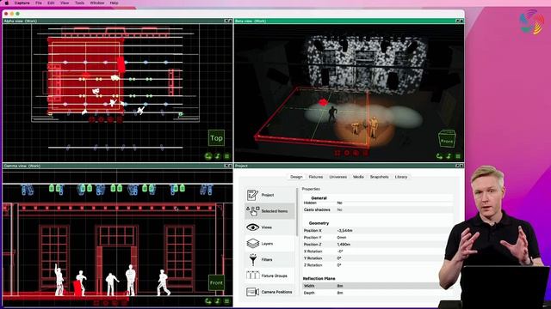Click the middle green icon in Alpha view corner
551x309 pixels.
pos(218,156)
